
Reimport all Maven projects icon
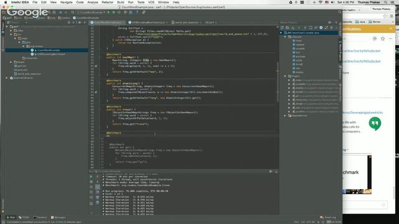click(x=282, y=27)
